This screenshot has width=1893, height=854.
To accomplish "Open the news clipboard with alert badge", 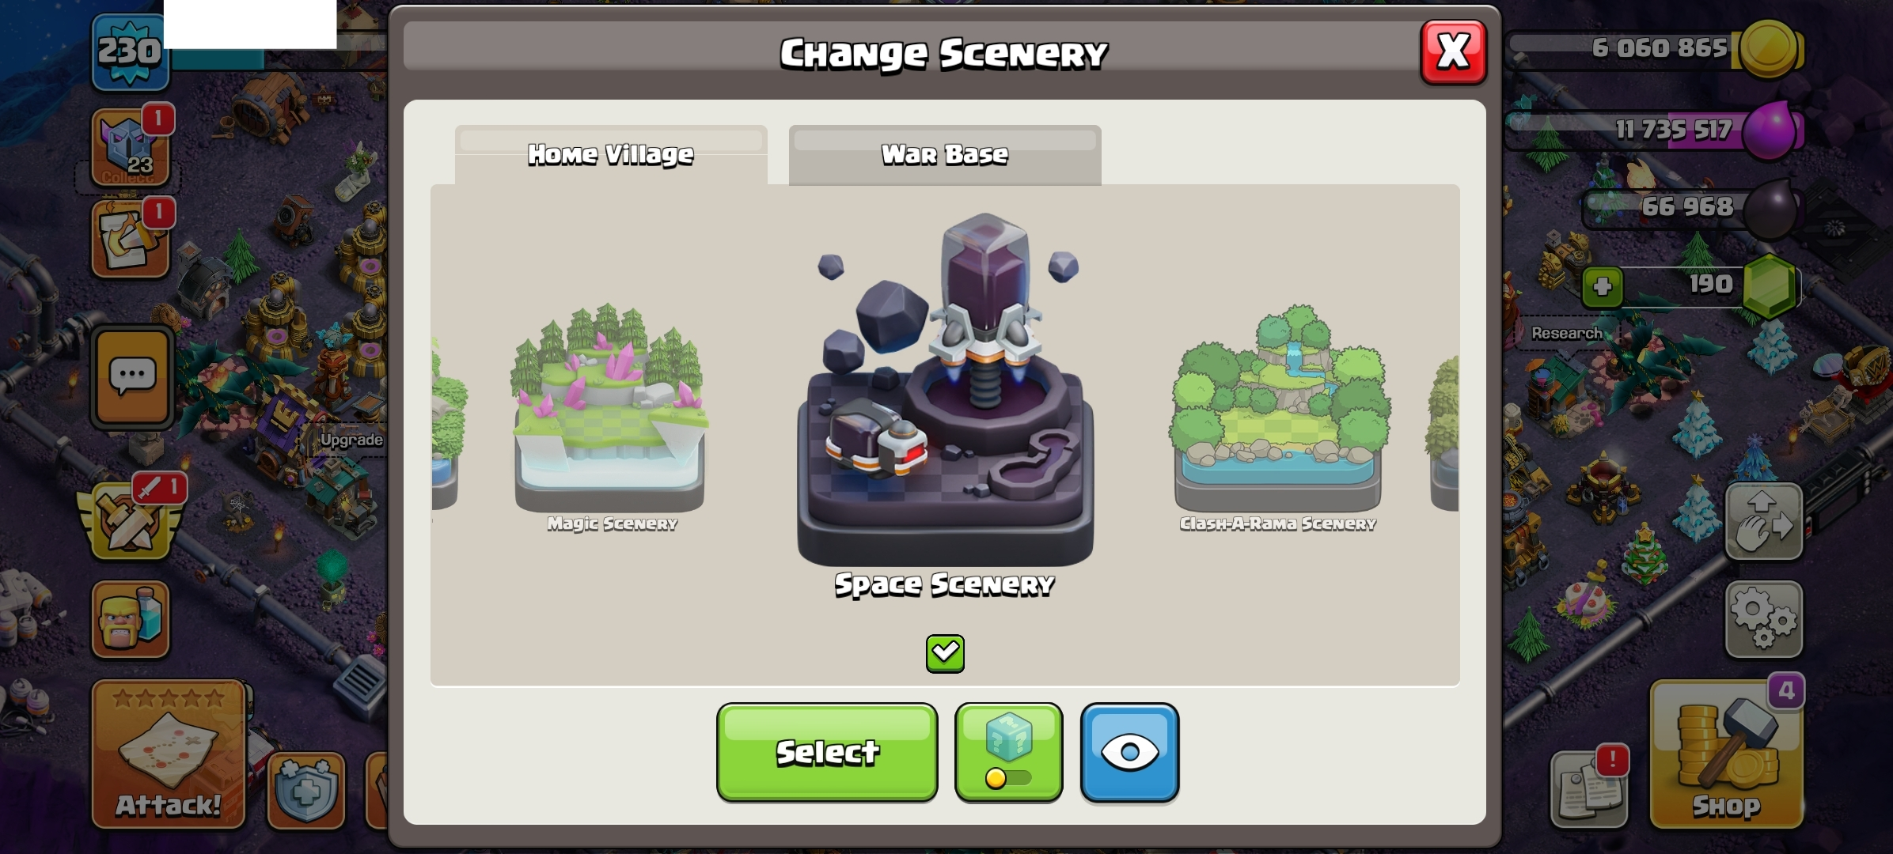I will tap(1590, 788).
